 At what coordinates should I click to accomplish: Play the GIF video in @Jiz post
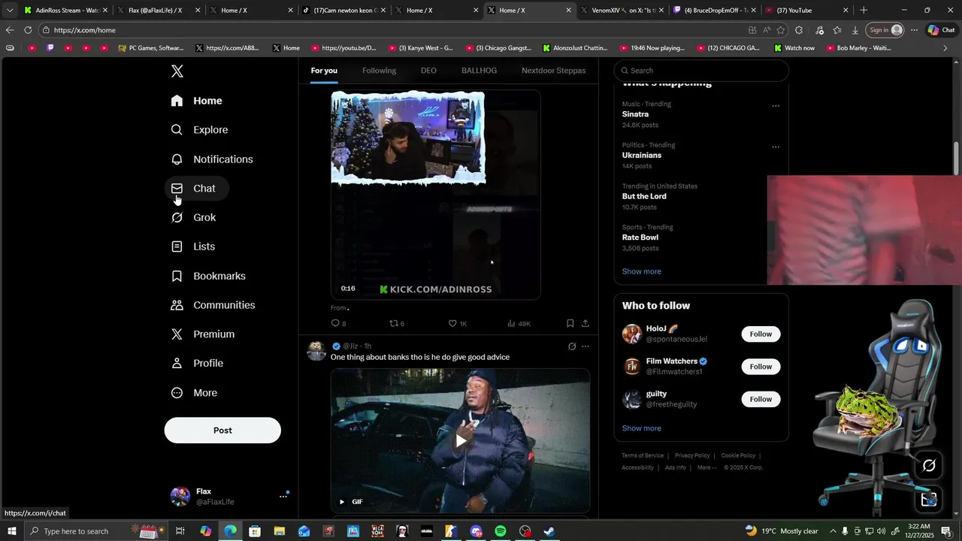461,441
